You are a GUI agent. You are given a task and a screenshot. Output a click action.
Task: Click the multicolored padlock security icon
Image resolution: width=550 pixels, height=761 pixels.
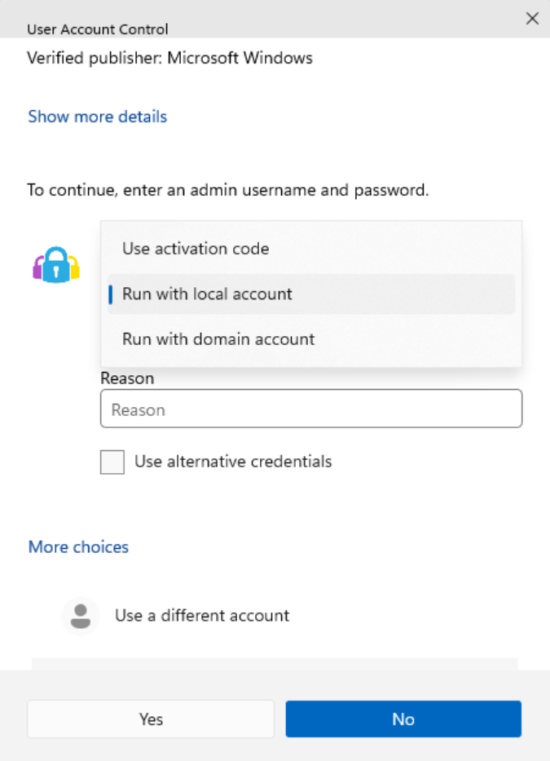pos(55,265)
